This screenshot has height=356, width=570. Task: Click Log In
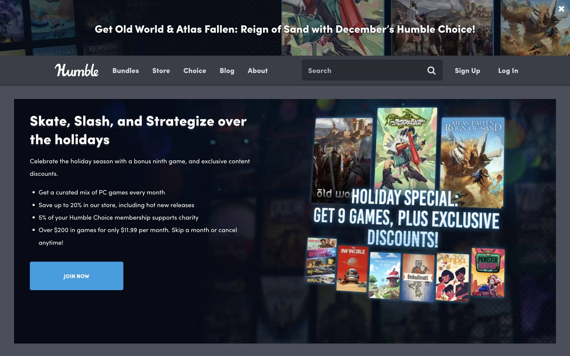(x=508, y=70)
